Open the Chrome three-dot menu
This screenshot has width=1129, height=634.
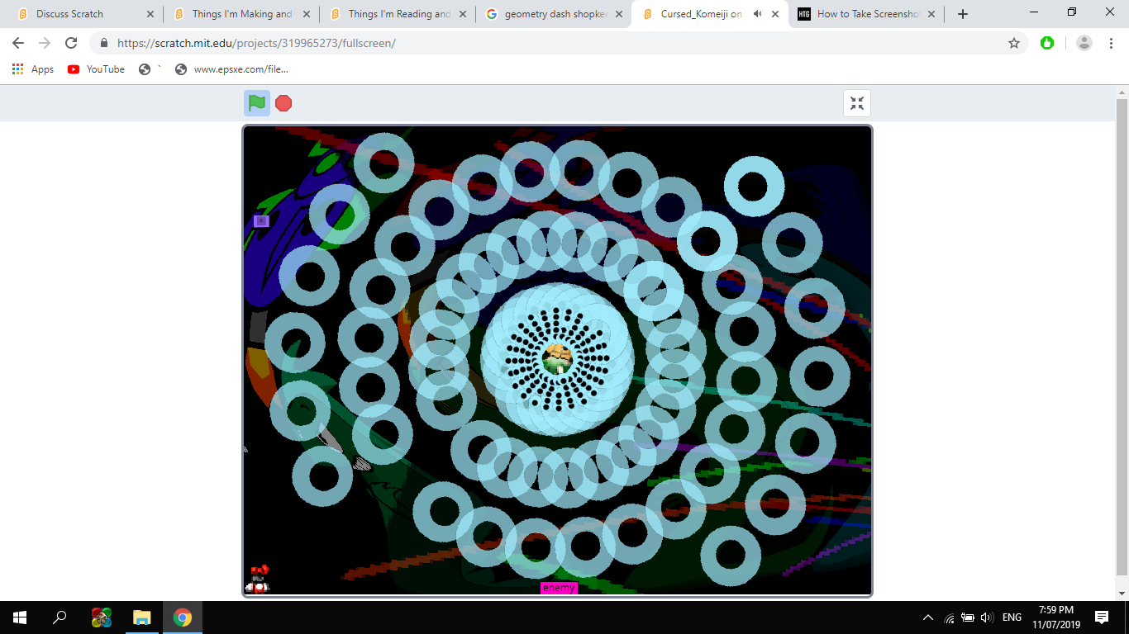point(1112,43)
